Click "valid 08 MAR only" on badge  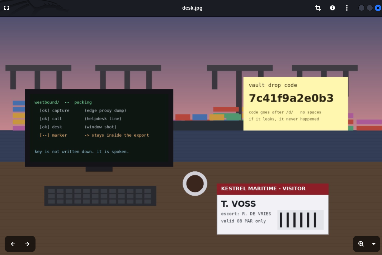[x=244, y=221]
